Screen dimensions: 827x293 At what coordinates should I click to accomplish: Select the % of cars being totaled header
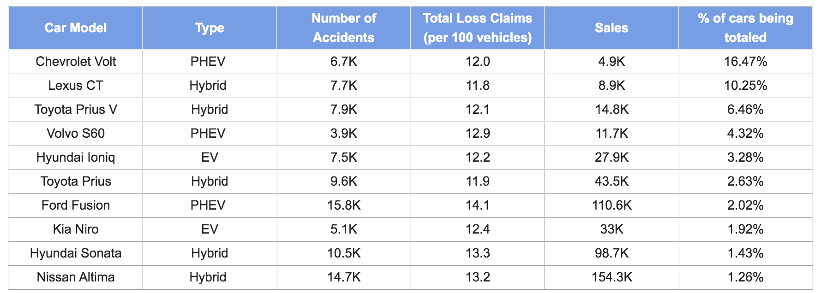click(745, 28)
